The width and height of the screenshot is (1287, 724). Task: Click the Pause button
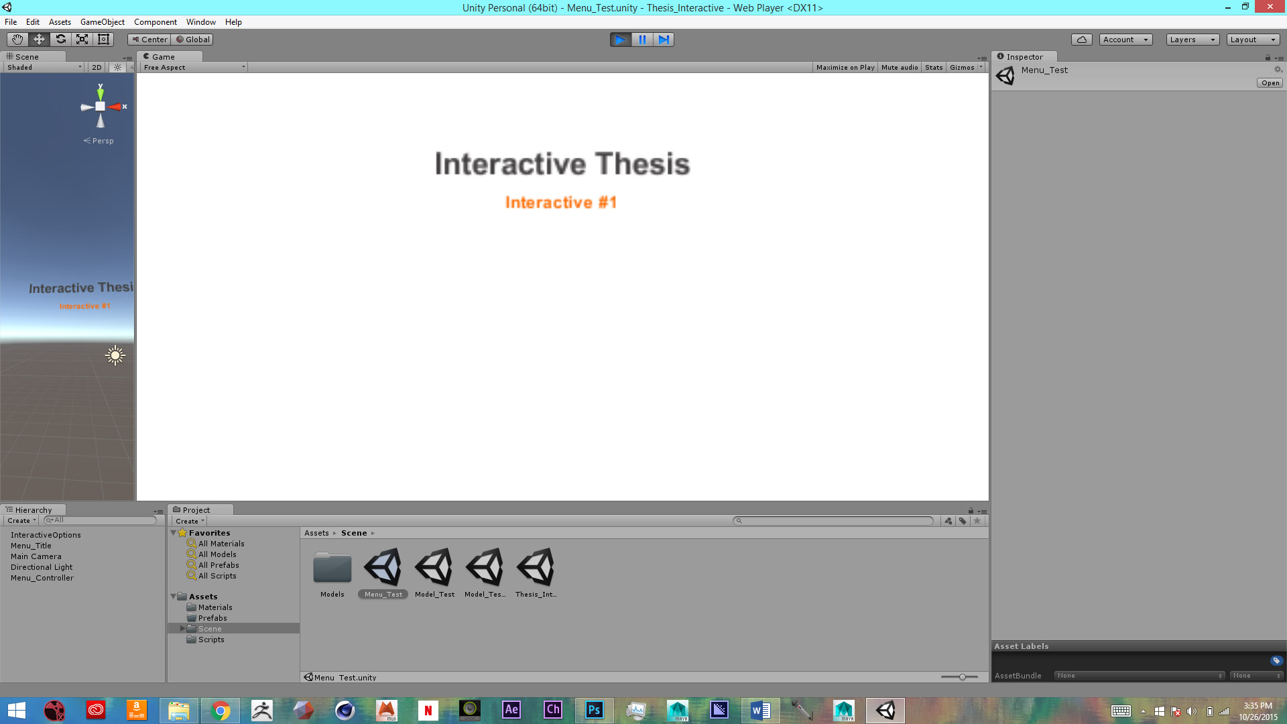point(642,40)
